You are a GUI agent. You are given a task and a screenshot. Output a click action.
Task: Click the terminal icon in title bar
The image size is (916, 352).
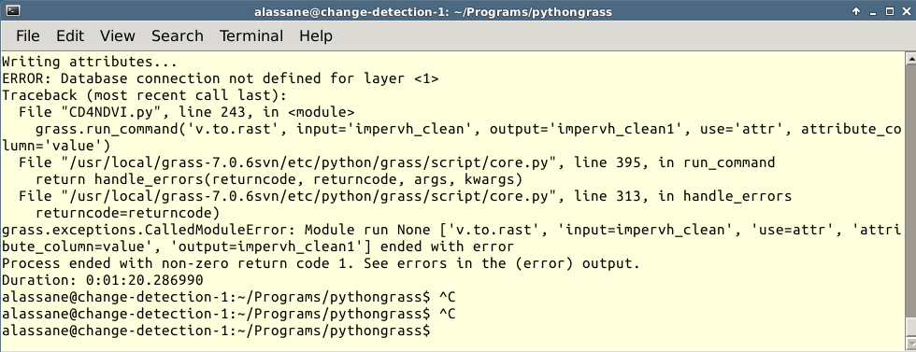[x=11, y=11]
